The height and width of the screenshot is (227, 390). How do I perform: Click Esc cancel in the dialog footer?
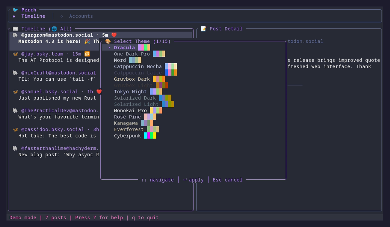point(227,180)
